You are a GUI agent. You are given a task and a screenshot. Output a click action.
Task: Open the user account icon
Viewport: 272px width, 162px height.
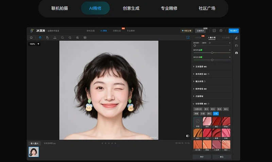(x=221, y=31)
